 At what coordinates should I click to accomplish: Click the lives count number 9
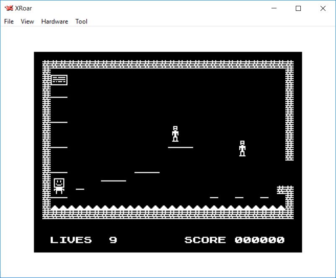click(113, 240)
